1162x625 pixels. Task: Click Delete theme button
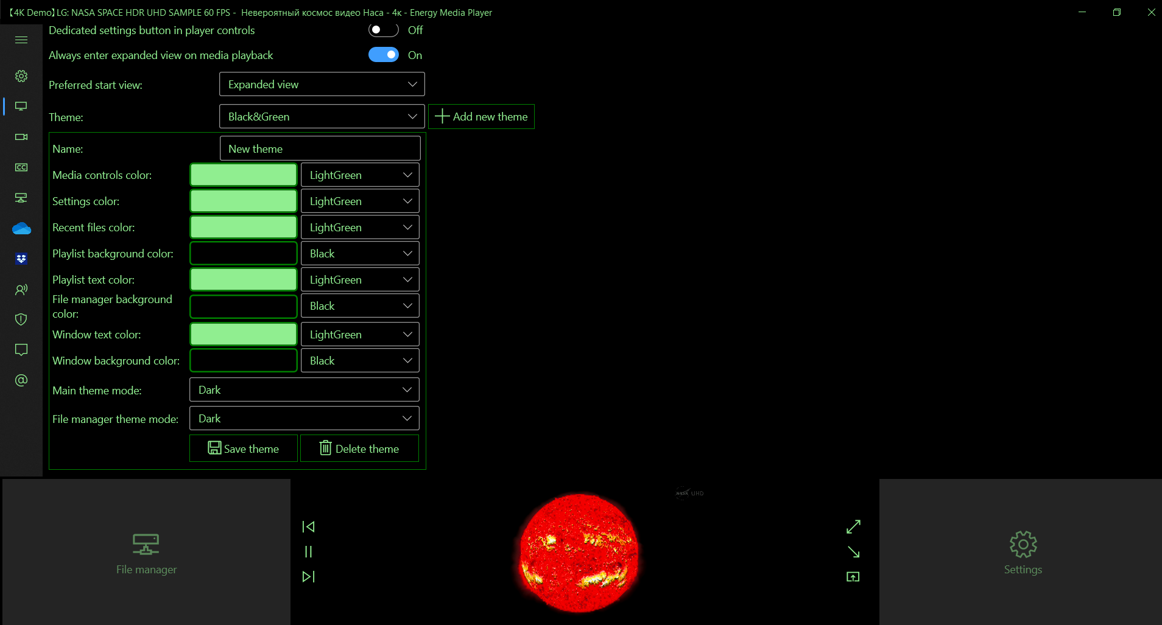(x=359, y=449)
